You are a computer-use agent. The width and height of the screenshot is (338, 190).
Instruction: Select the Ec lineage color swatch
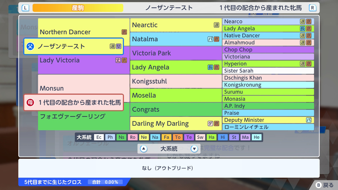tap(99, 137)
